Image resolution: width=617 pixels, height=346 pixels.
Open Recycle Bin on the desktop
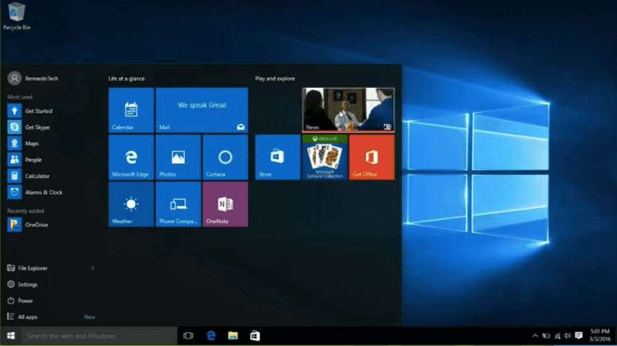coord(16,15)
